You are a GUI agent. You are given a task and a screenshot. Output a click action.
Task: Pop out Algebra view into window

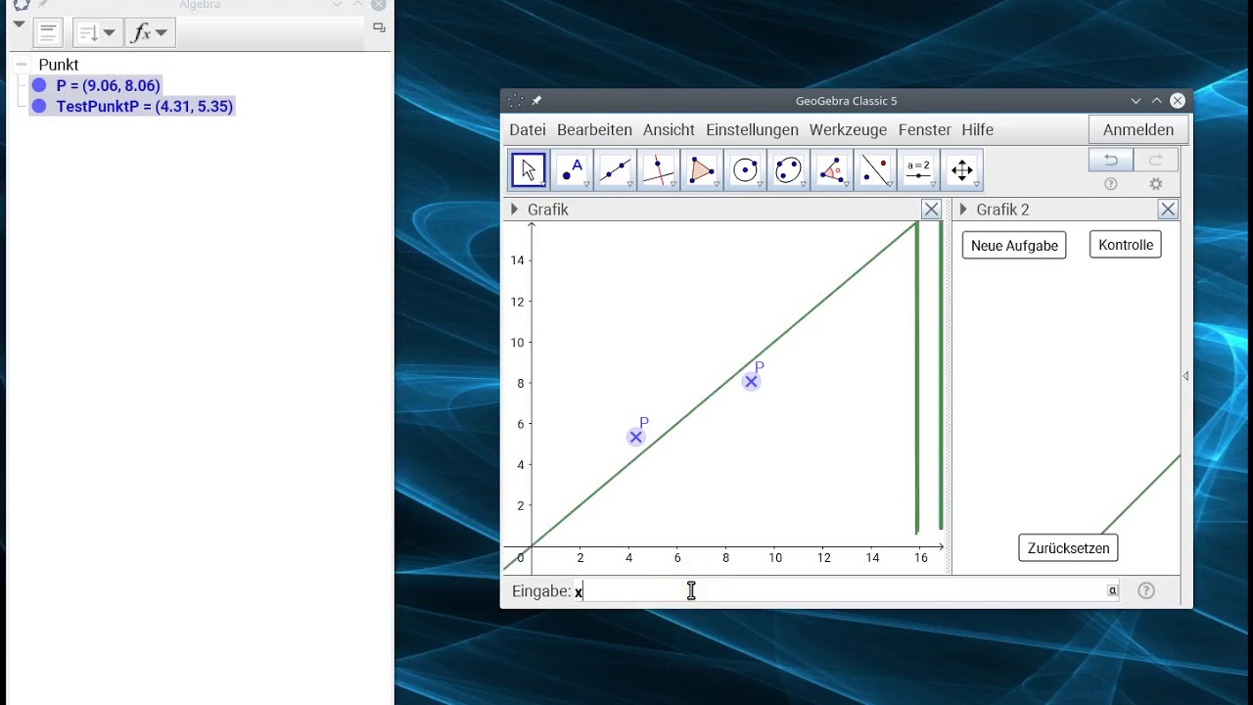380,27
